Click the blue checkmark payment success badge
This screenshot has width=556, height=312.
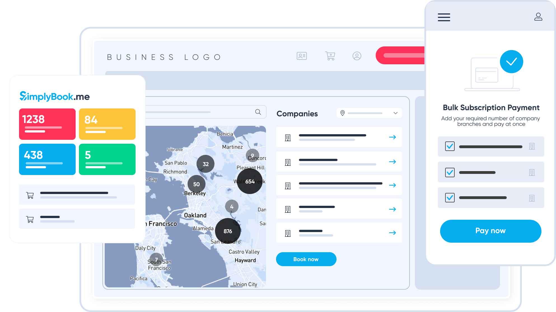pyautogui.click(x=511, y=62)
